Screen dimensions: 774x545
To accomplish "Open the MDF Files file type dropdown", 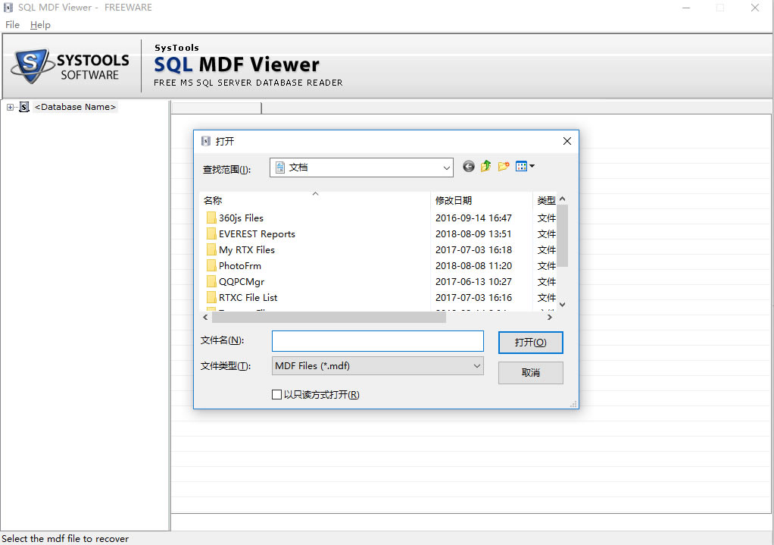I will 476,365.
